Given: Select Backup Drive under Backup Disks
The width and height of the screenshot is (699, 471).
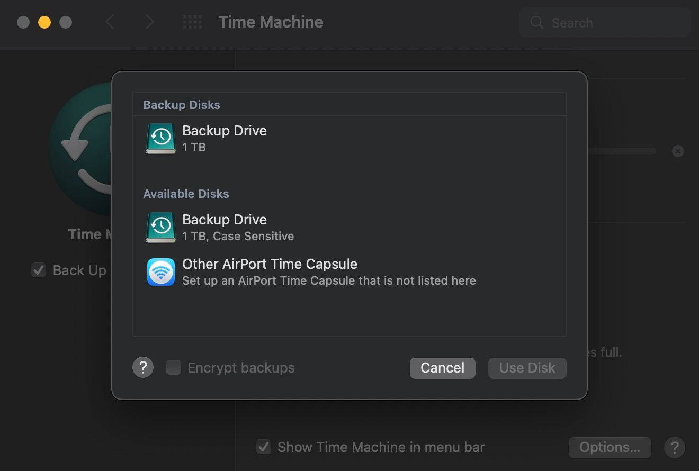Looking at the screenshot, I should (x=349, y=139).
